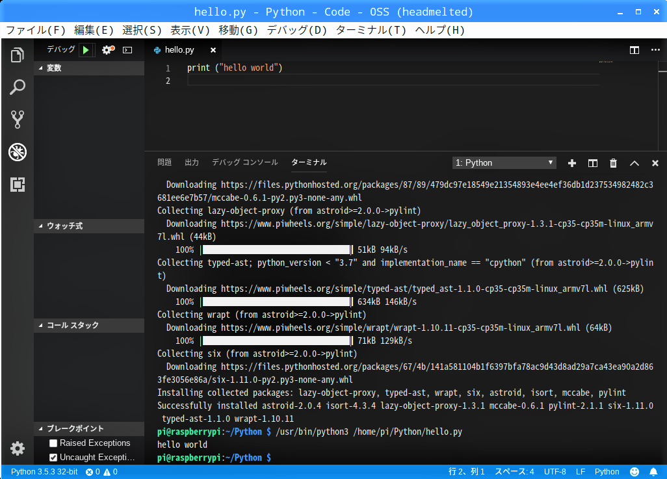Close the hello.py editor tab
This screenshot has height=479, width=667.
tap(213, 50)
